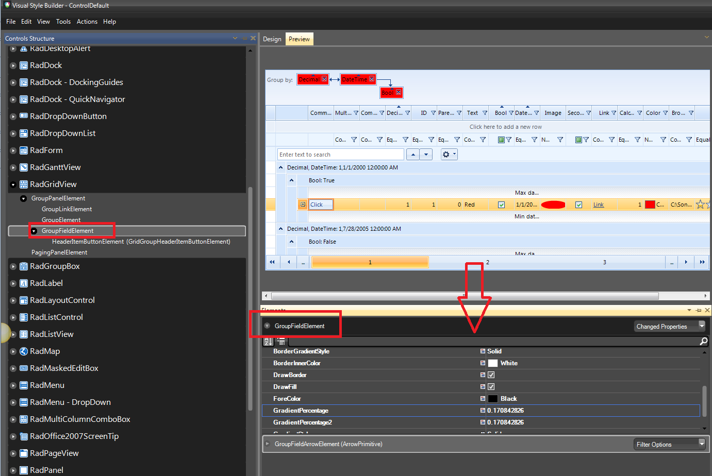Remove the DateTime group field
This screenshot has width=712, height=476.
click(372, 79)
